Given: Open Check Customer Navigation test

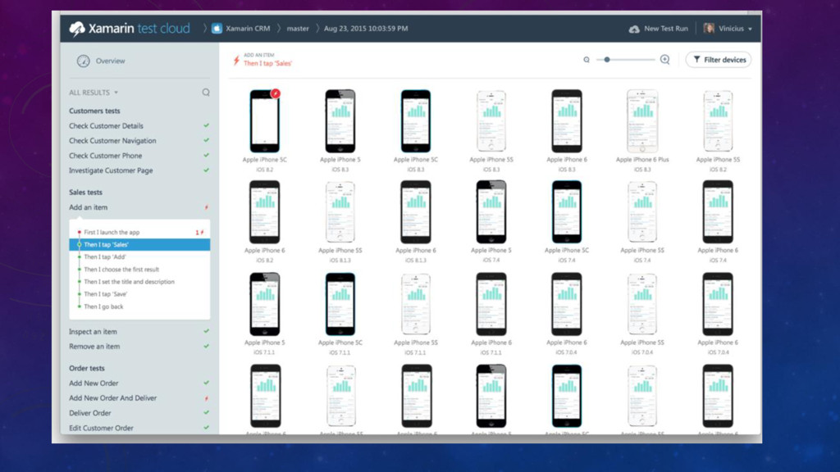Looking at the screenshot, I should 112,141.
